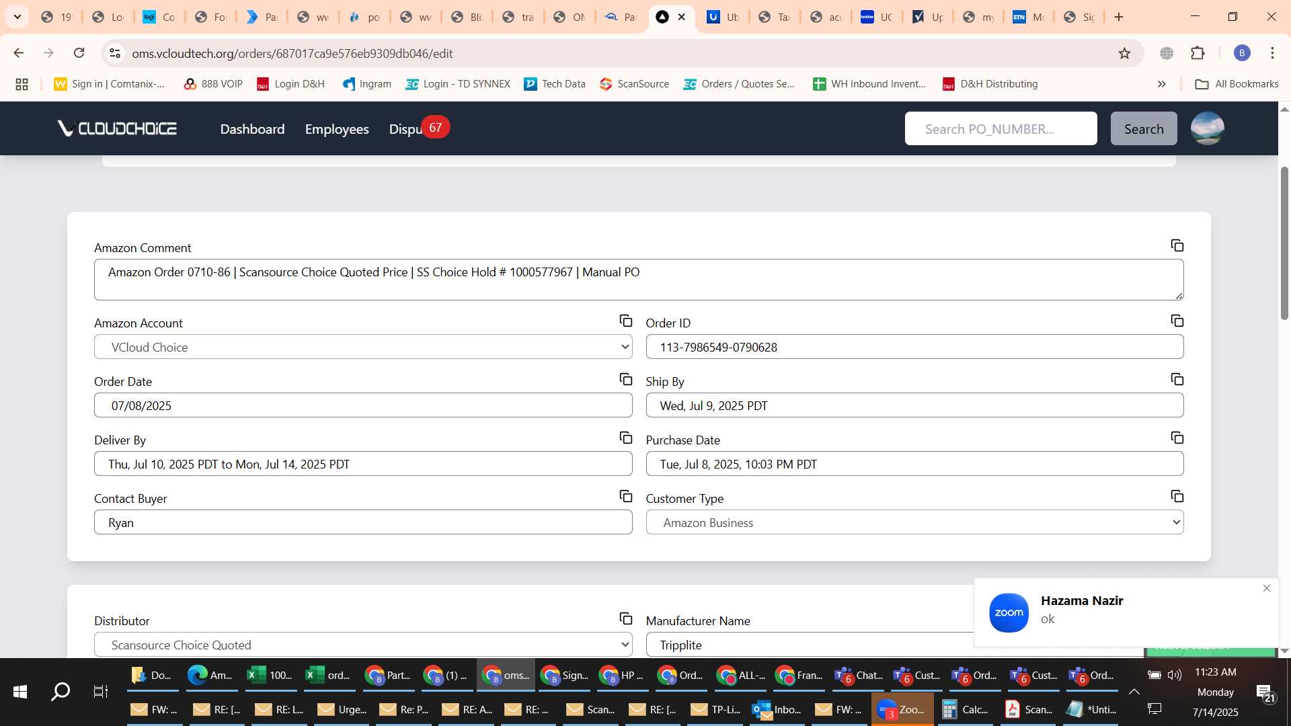Open Chrome's three-dot menu
The image size is (1291, 726).
(x=1272, y=53)
